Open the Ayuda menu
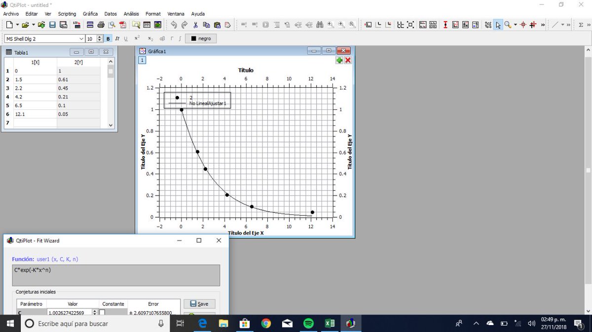The width and height of the screenshot is (592, 332). click(198, 14)
